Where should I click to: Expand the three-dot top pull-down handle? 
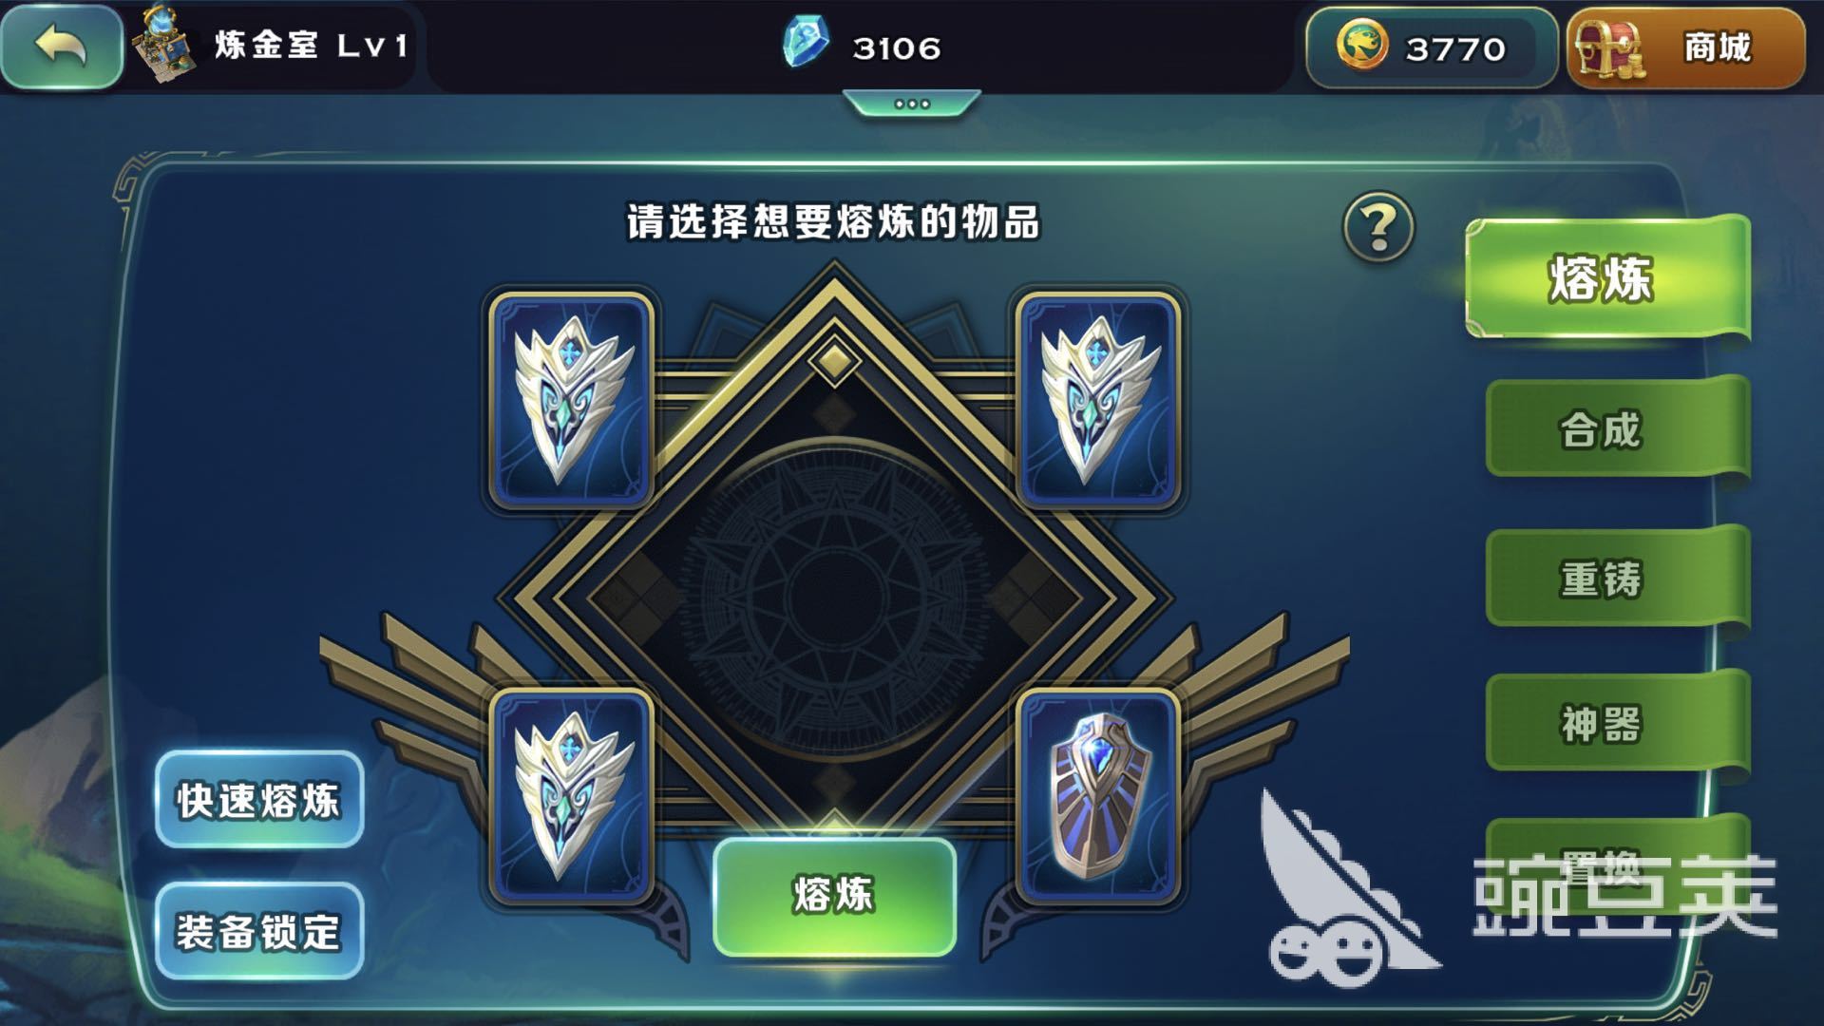pos(912,103)
